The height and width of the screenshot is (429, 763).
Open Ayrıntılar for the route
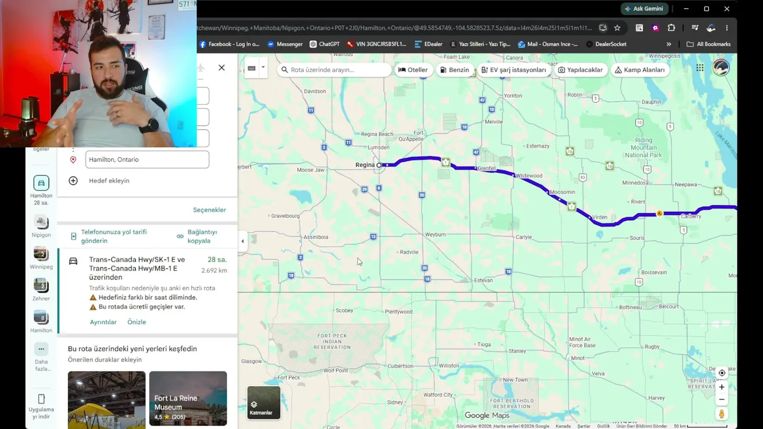[x=103, y=322]
